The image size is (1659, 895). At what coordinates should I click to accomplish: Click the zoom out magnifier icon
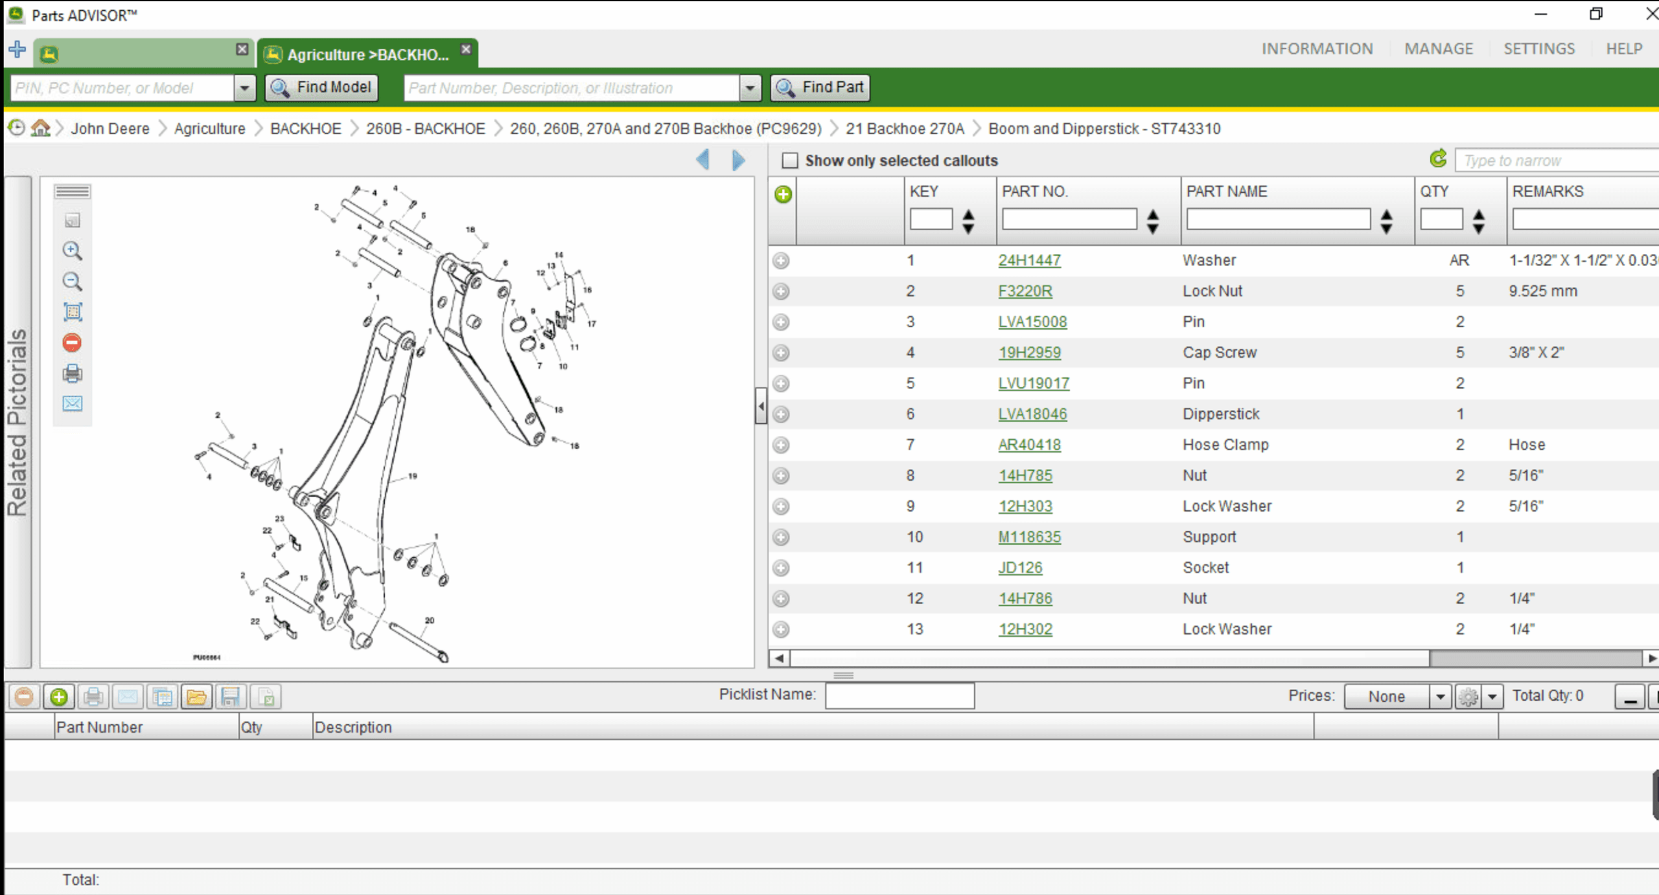[x=72, y=281]
